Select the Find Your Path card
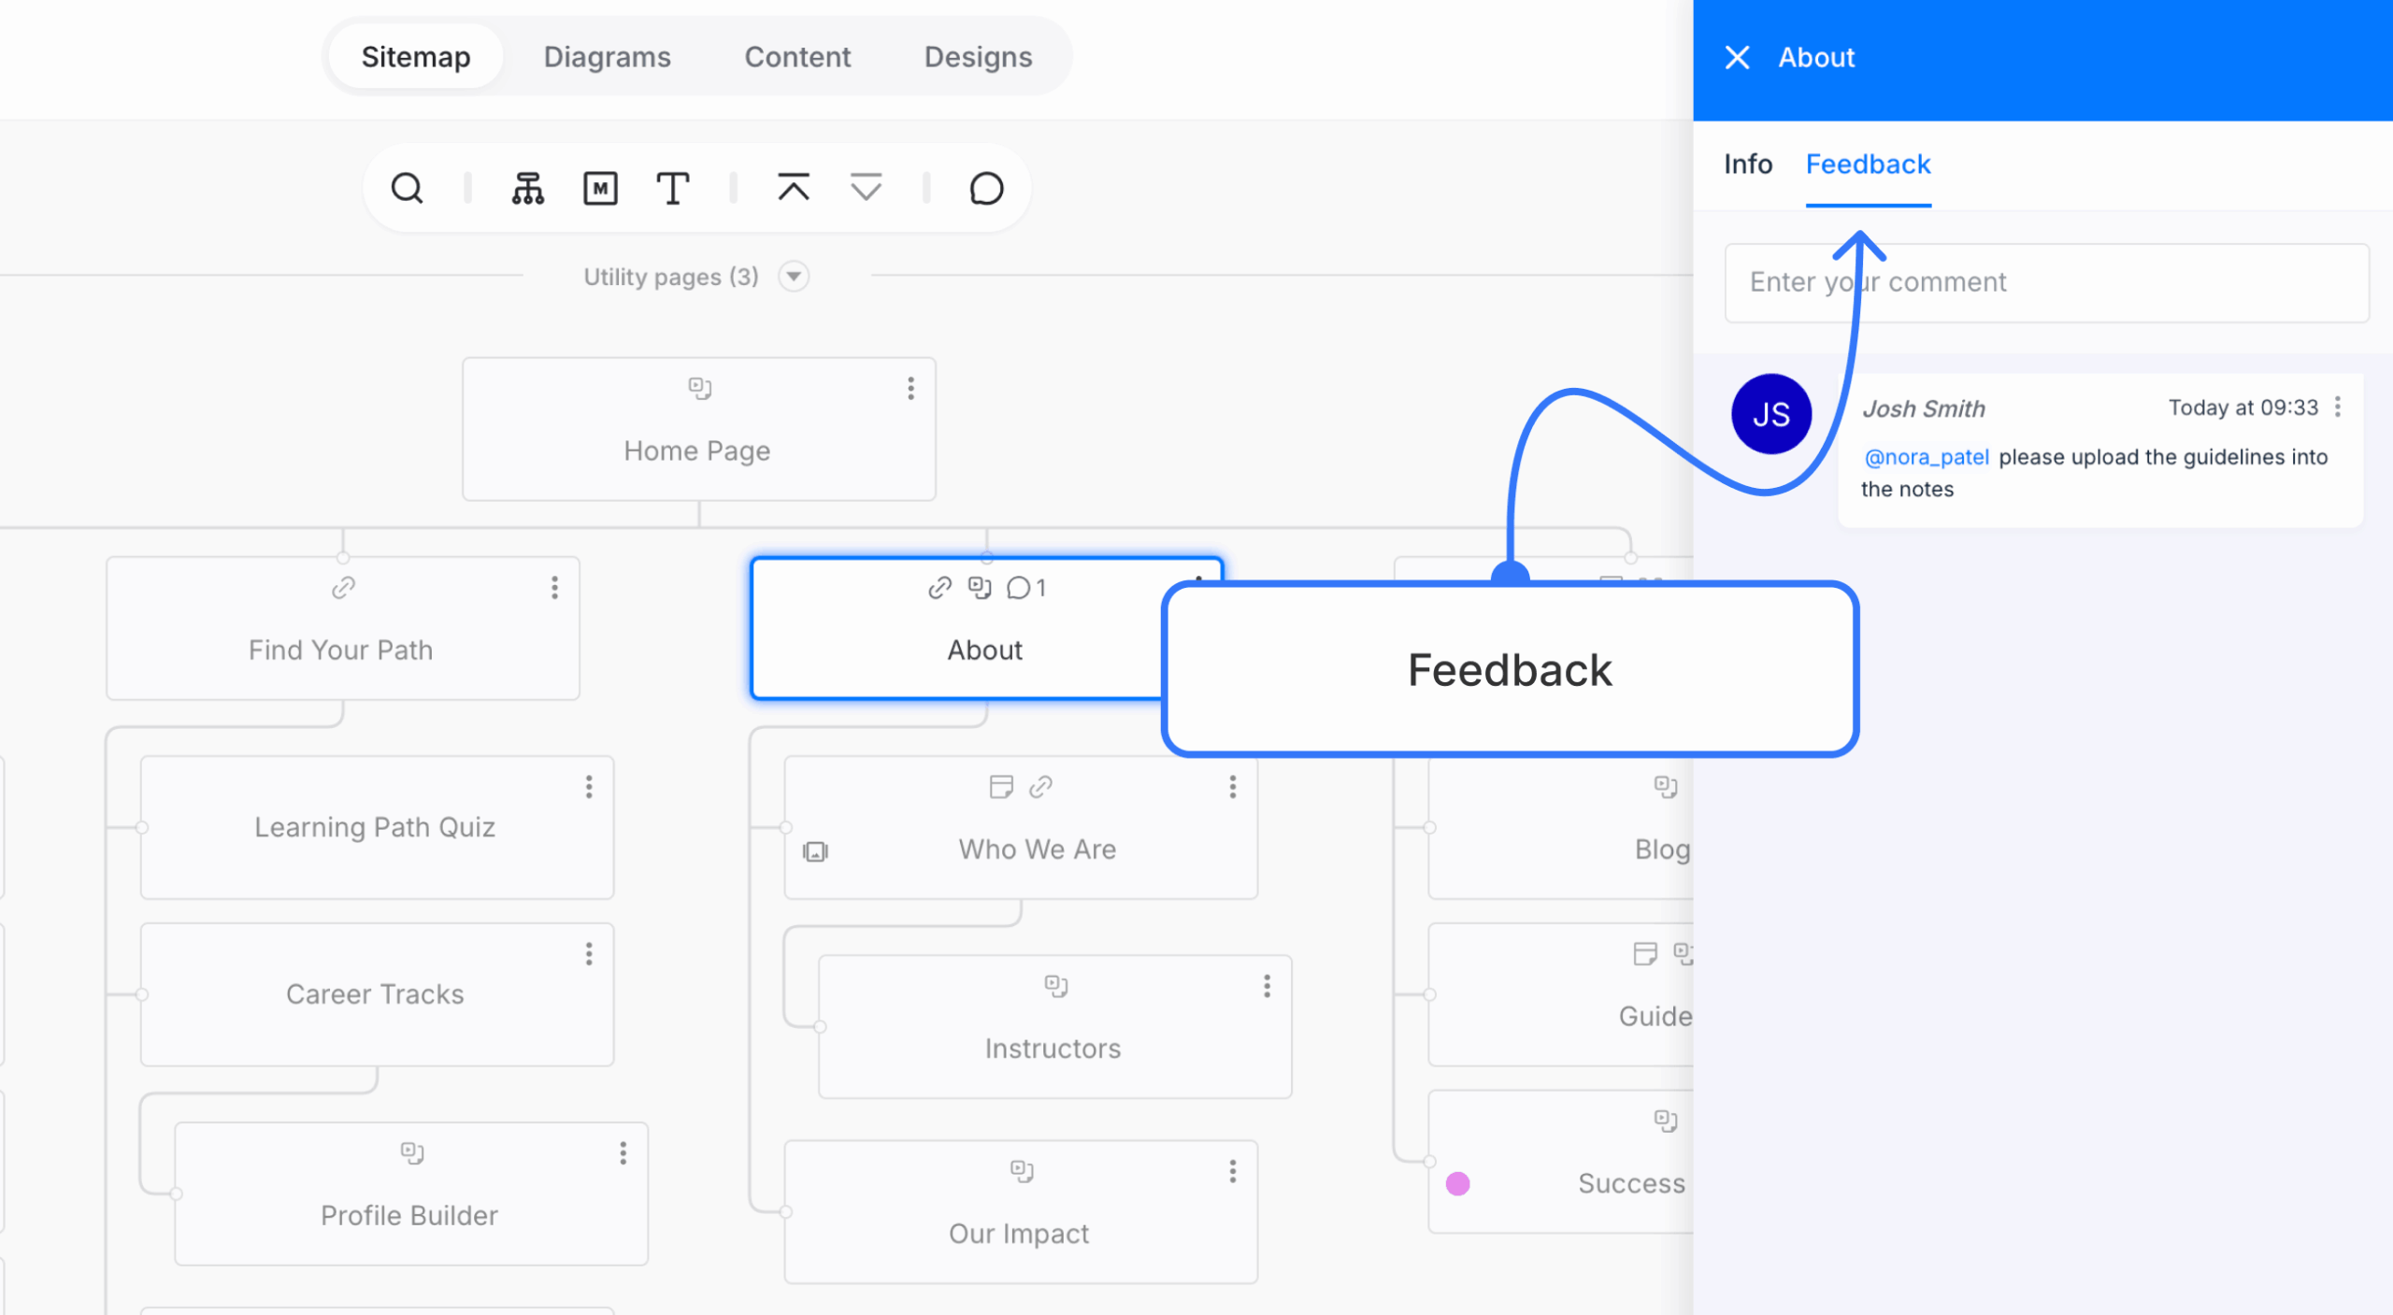The height and width of the screenshot is (1315, 2393). tap(343, 628)
